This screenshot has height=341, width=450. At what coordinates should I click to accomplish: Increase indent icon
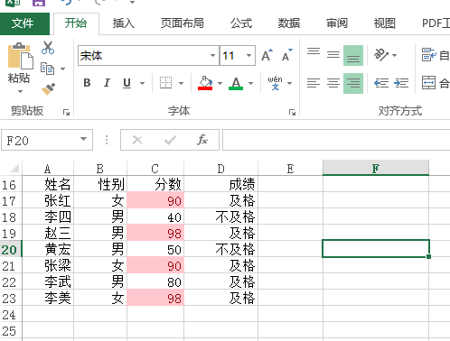point(401,83)
